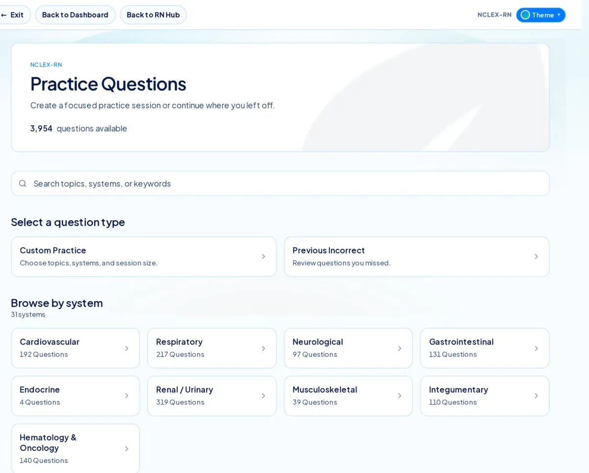Image resolution: width=589 pixels, height=473 pixels.
Task: Select the Cardiovascular system title
Action: coord(50,342)
